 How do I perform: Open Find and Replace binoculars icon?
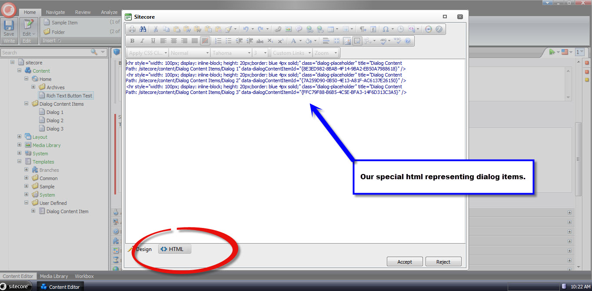(142, 29)
